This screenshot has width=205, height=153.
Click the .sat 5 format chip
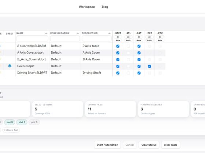(x=10, y=122)
